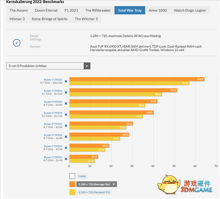Select the Anno 1800 tab
This screenshot has height=199, width=220.
click(158, 10)
